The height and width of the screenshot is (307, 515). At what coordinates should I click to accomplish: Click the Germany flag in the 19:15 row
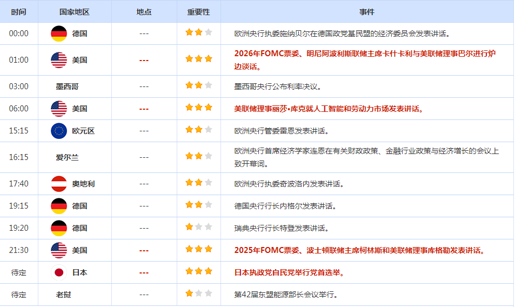58,206
